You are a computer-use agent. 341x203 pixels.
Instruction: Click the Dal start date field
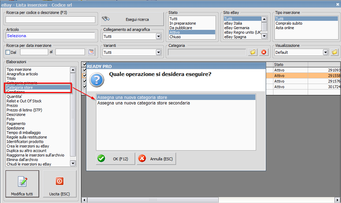click(34, 52)
